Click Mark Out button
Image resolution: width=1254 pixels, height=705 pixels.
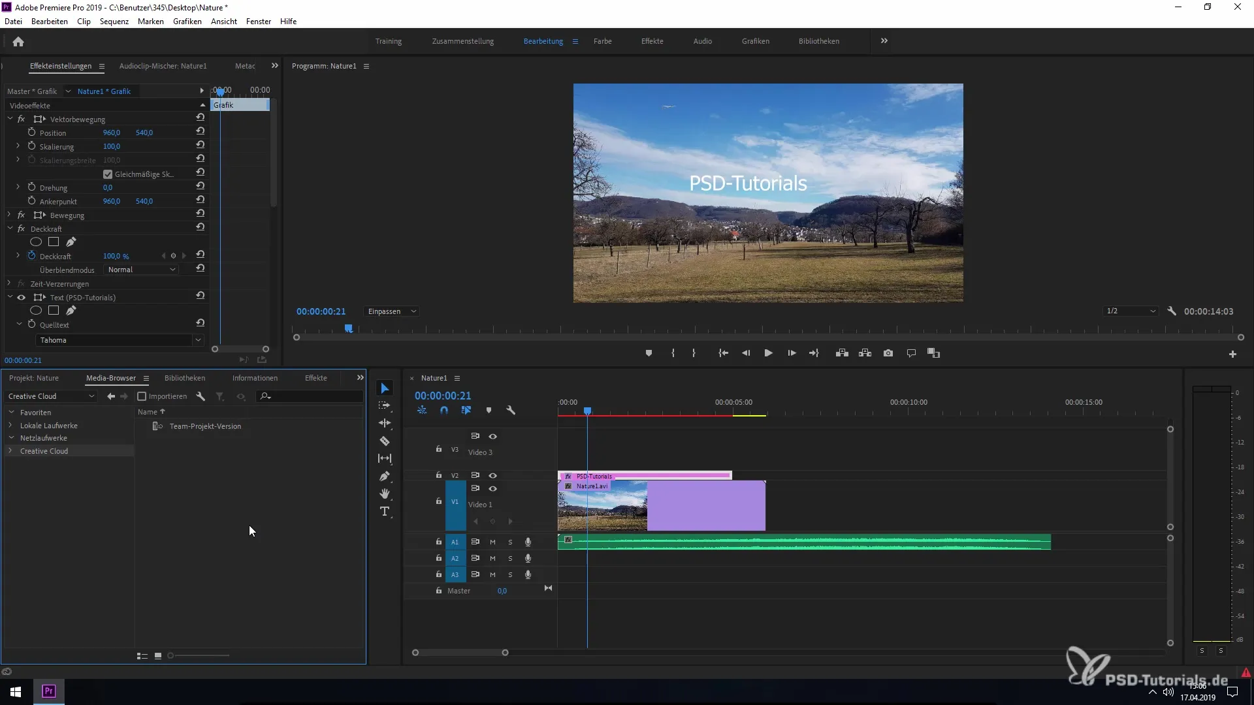click(x=694, y=353)
